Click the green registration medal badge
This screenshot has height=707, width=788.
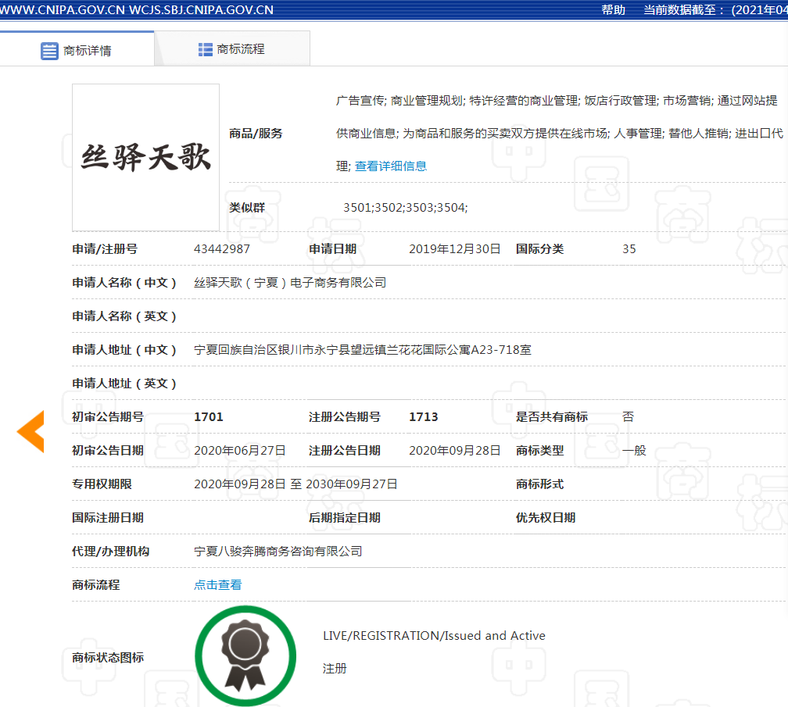pos(245,655)
